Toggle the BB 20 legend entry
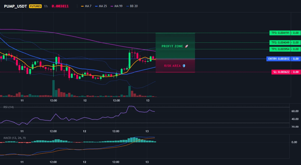Image resolution: width=301 pixels, height=165 pixels. (x=132, y=6)
